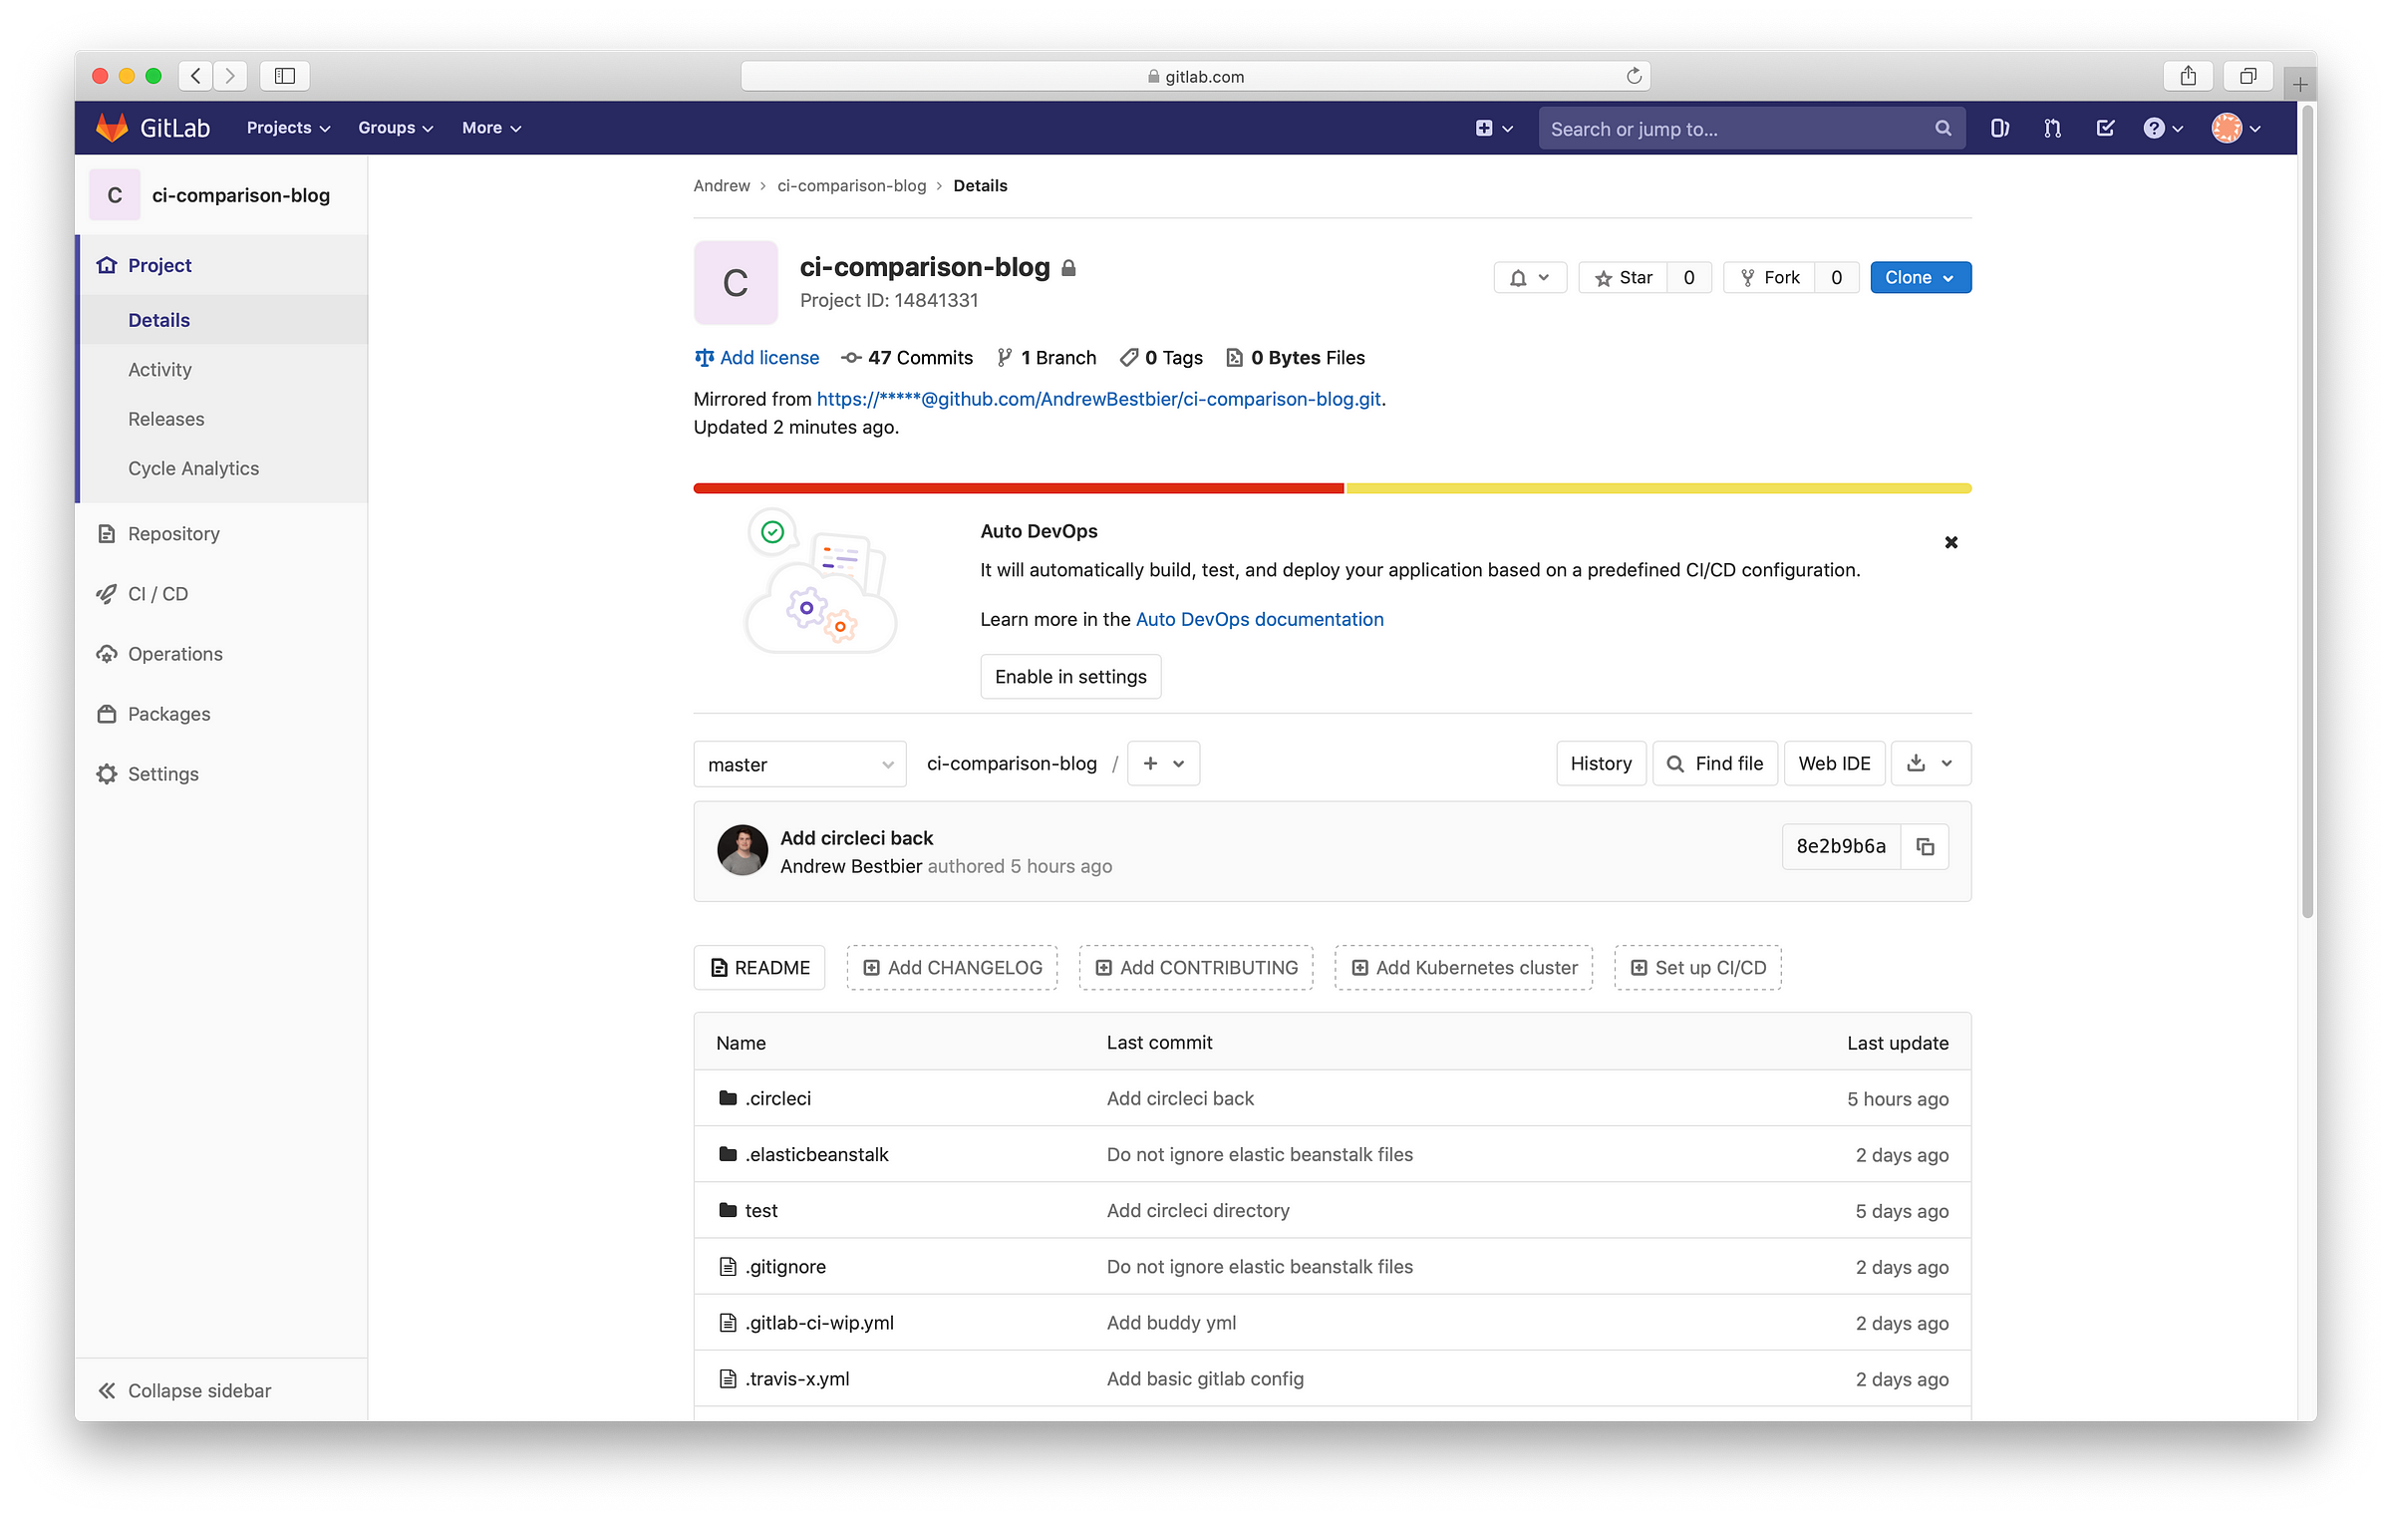Click Set up CI/CD
This screenshot has width=2392, height=1520.
point(1697,968)
